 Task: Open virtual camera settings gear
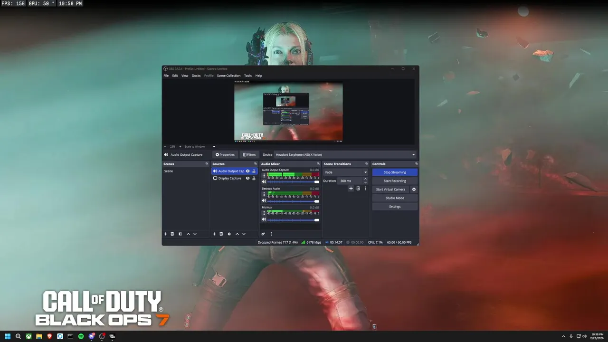pos(414,189)
